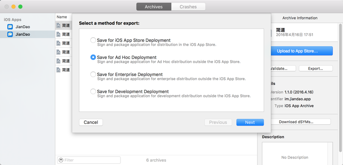Select Save for iOS App Store Deployment
The height and width of the screenshot is (165, 343).
(x=93, y=40)
